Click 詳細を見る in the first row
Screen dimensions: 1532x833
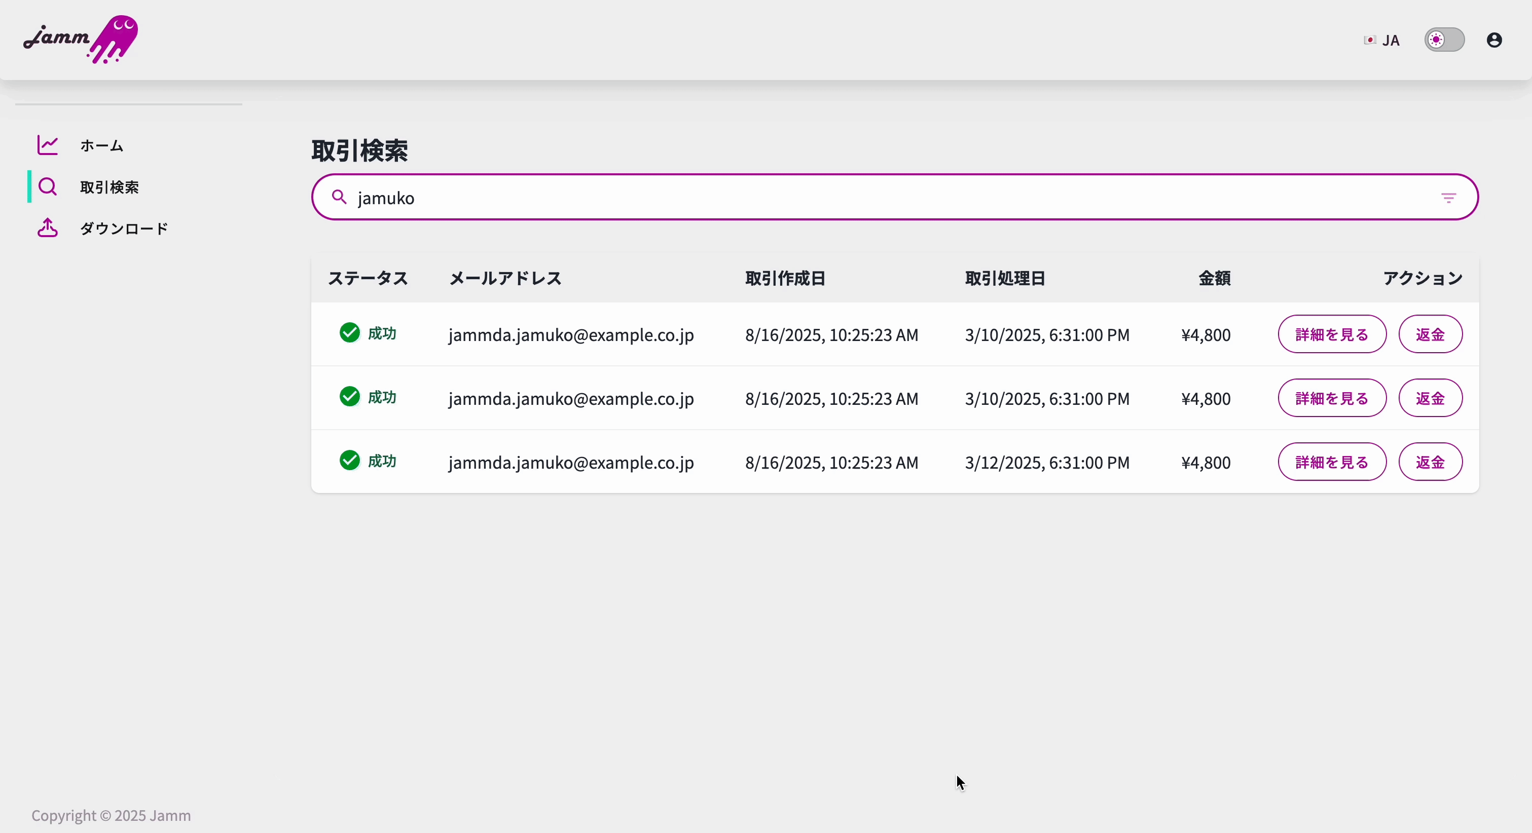click(1332, 334)
